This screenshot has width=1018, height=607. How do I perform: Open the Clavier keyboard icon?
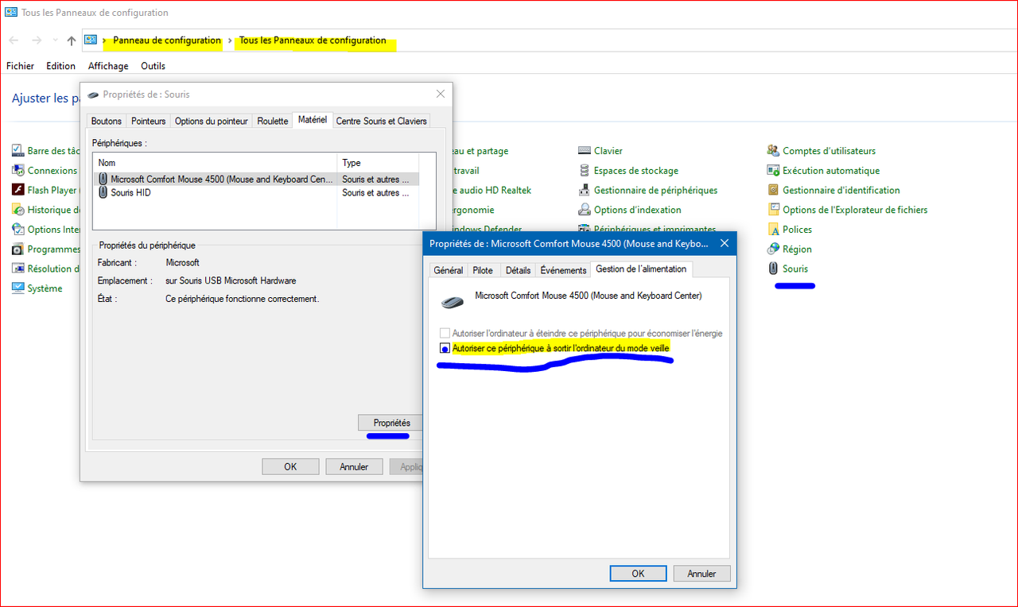pyautogui.click(x=585, y=151)
